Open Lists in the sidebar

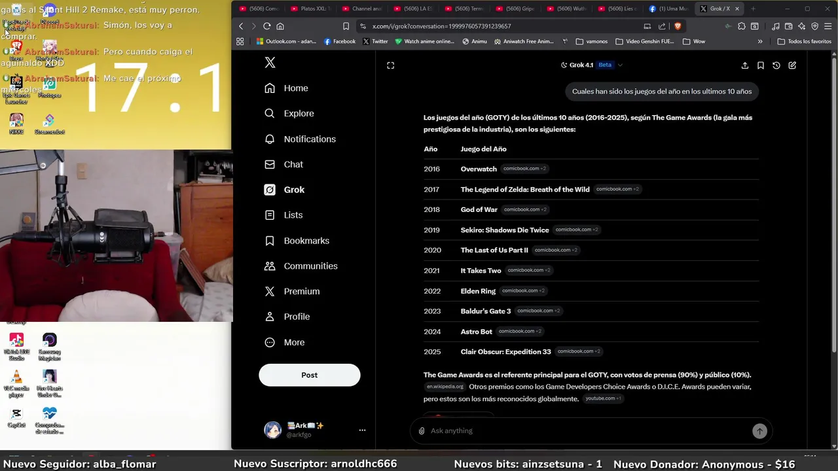pos(283,215)
